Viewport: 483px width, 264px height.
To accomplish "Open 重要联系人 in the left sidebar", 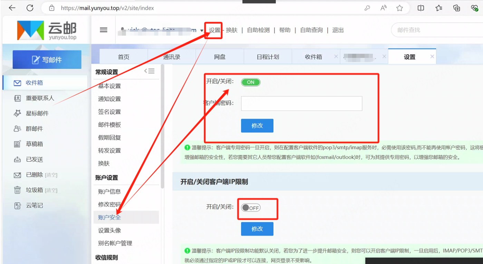I will pyautogui.click(x=40, y=98).
